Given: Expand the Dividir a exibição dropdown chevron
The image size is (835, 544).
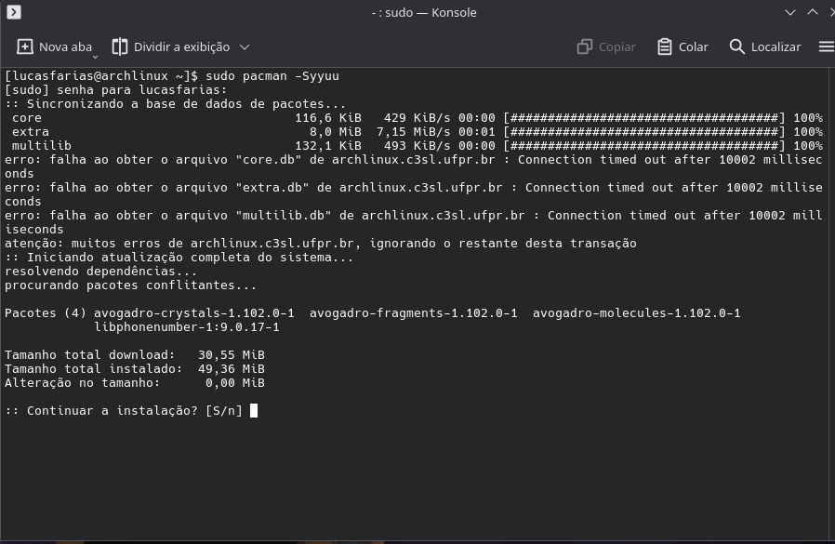Looking at the screenshot, I should click(245, 46).
